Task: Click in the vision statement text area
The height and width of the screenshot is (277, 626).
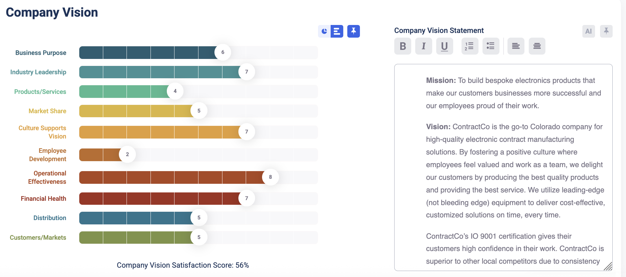Action: (x=503, y=166)
